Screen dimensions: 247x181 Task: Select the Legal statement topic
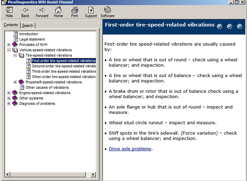point(32,39)
